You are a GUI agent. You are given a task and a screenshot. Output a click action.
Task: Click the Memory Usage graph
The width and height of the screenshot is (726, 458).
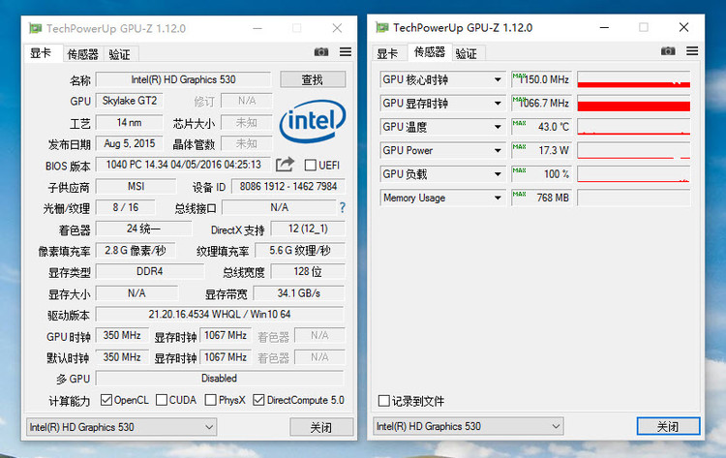click(634, 198)
